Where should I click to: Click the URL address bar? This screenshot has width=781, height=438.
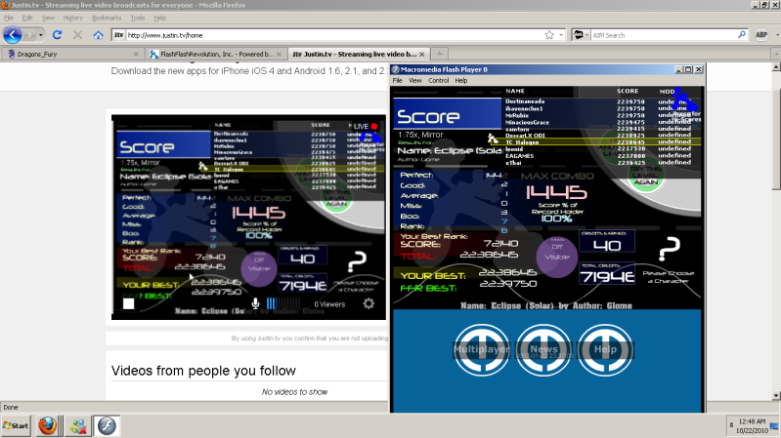pyautogui.click(x=332, y=35)
